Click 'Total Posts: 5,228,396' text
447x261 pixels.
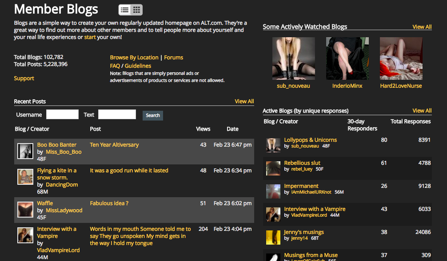point(41,64)
